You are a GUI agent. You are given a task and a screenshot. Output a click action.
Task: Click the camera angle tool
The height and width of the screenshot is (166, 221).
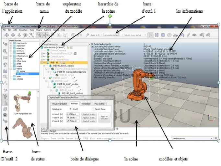[25, 35]
